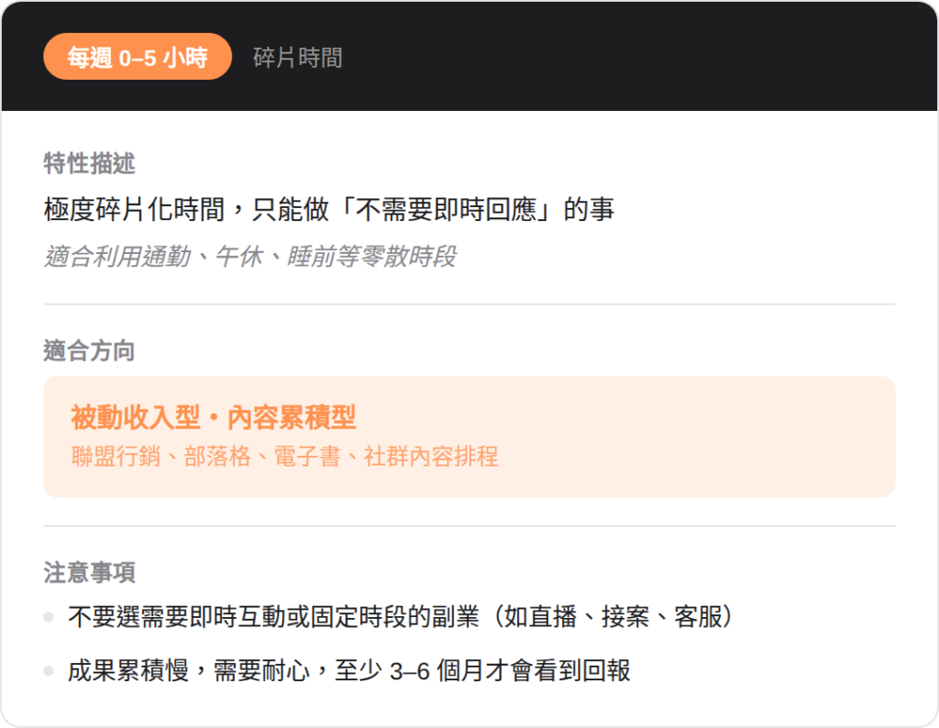Image resolution: width=939 pixels, height=728 pixels.
Task: Click the 極度碎片化時間 description sentence
Action: [328, 210]
